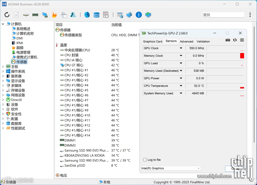Click the Refresh icon in AIDA64 toolbar

(x=7, y=15)
